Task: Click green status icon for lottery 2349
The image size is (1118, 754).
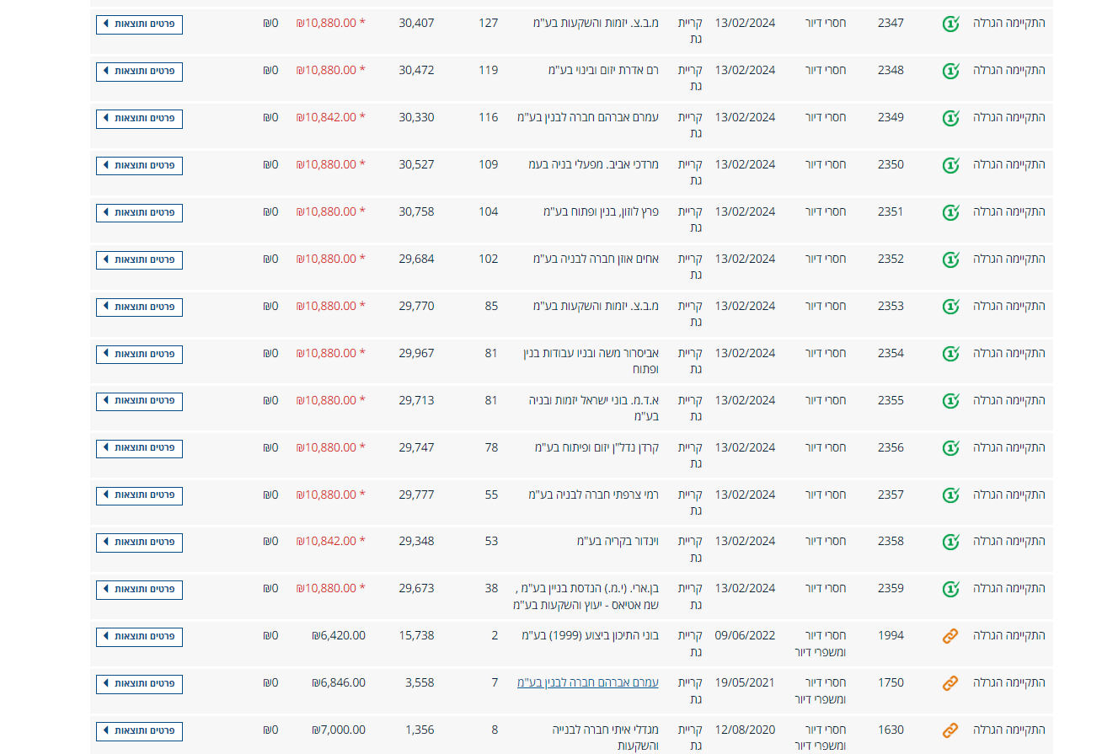Action: [x=950, y=118]
